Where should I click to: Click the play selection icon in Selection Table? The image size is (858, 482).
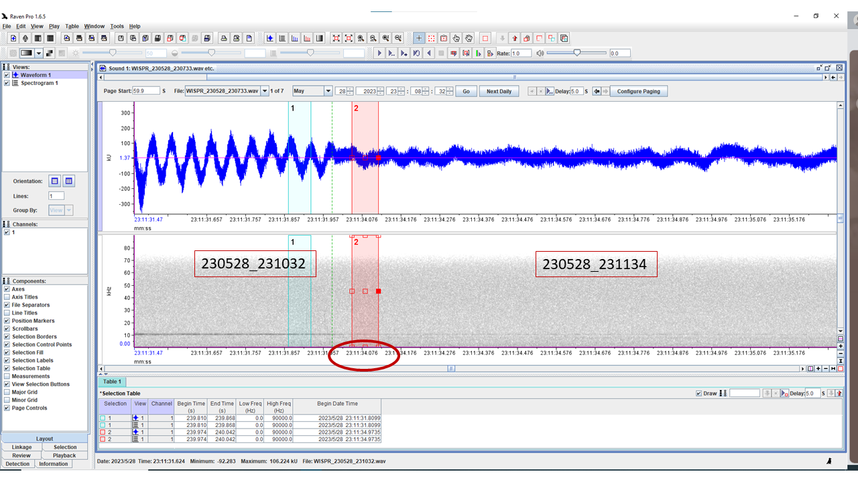785,393
